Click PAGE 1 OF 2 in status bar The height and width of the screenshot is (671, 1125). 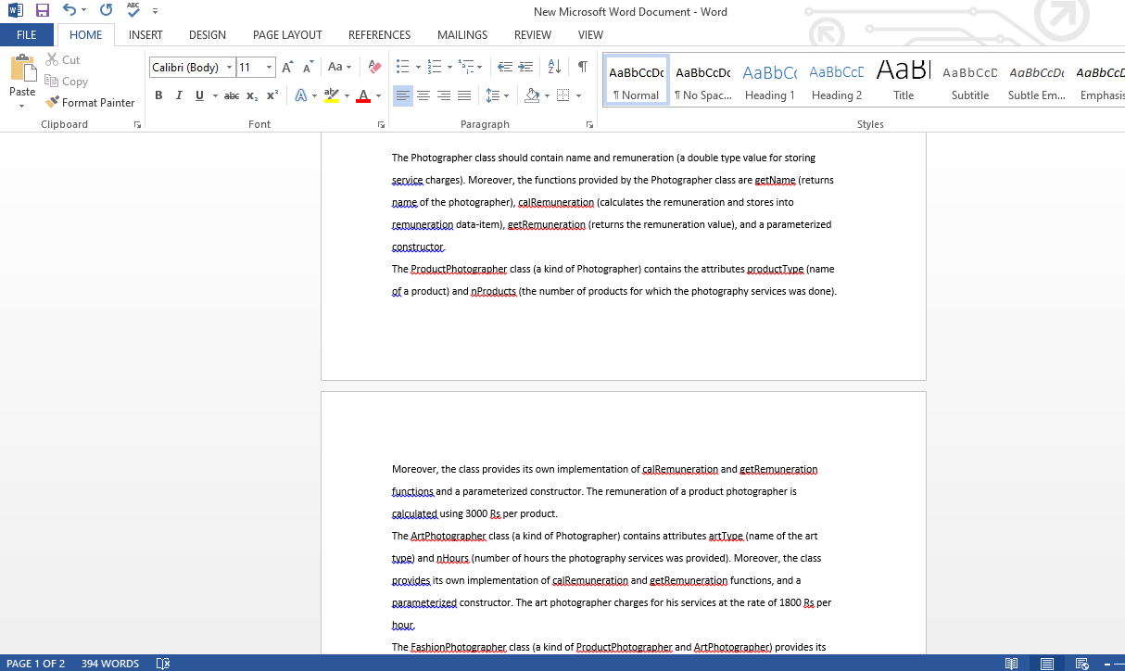(35, 664)
